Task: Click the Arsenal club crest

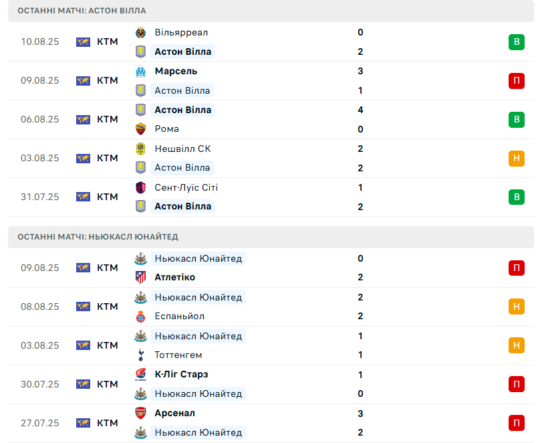Action: pyautogui.click(x=140, y=414)
